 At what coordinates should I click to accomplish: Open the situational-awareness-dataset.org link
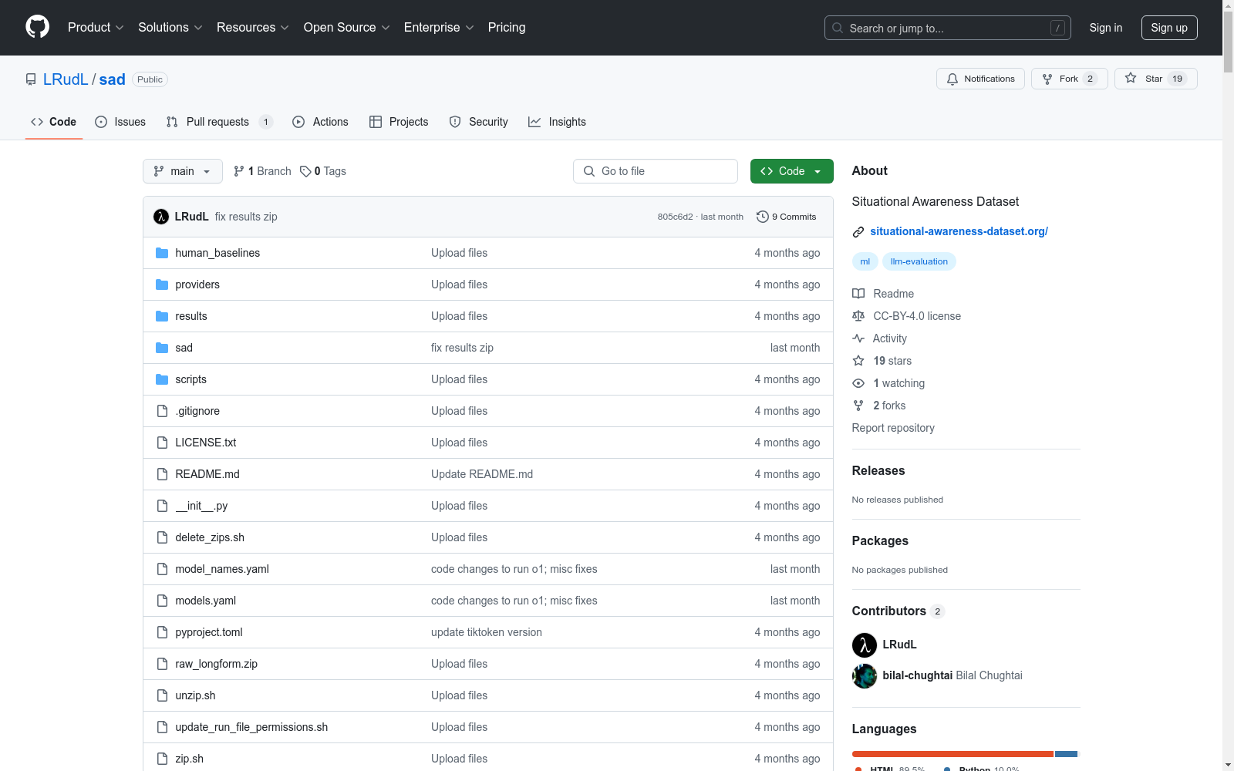[x=959, y=231]
